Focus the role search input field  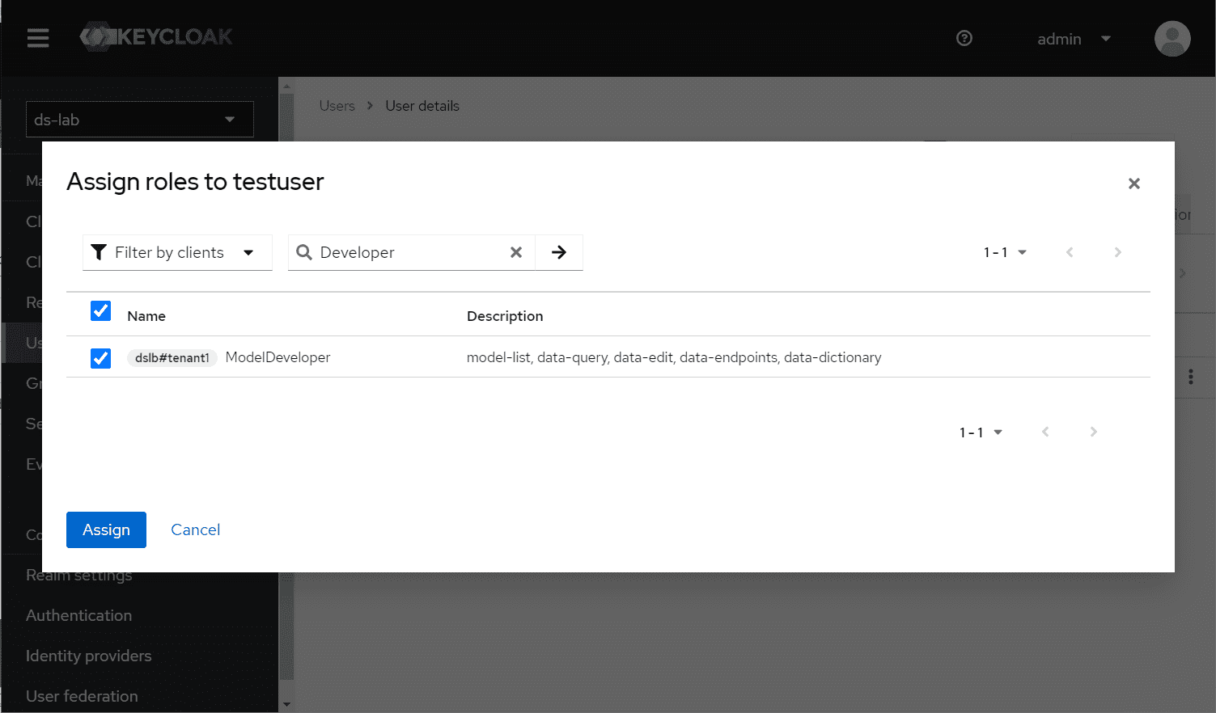click(409, 252)
